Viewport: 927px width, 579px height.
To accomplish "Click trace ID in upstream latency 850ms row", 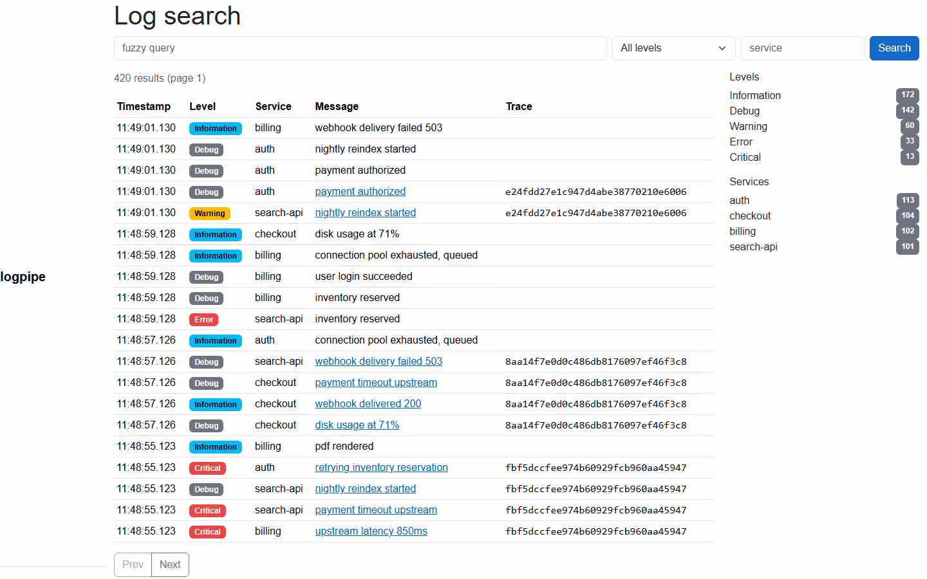I will tap(596, 531).
